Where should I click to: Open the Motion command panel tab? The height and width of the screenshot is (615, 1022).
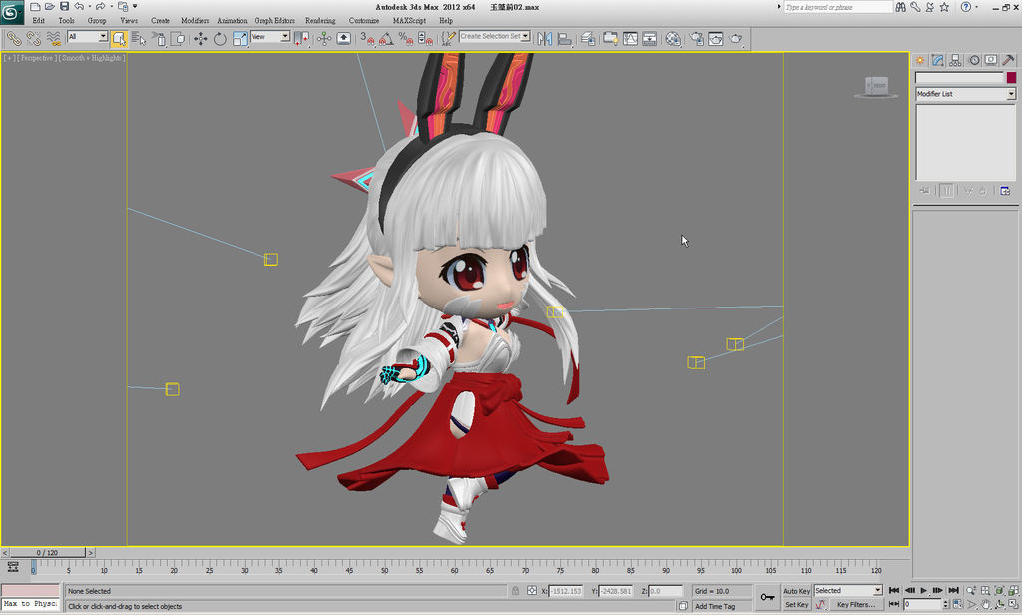pos(973,60)
